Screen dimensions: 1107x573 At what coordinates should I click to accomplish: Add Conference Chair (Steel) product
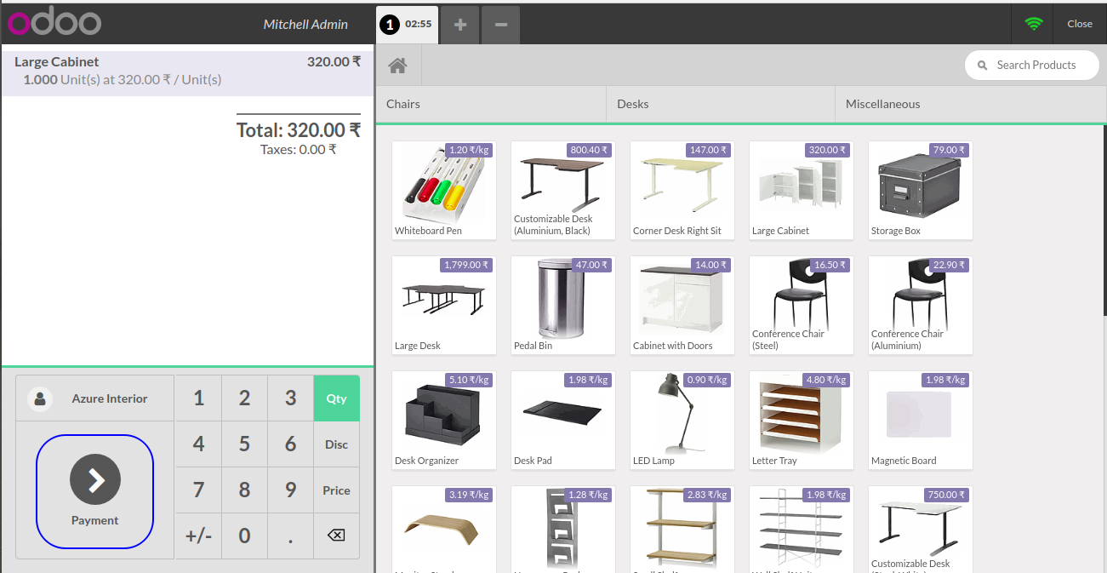pyautogui.click(x=801, y=305)
